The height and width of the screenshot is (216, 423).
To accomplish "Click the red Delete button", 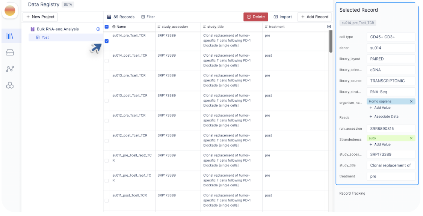I will point(256,17).
